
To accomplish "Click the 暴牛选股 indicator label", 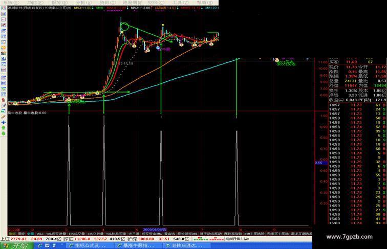I will point(14,112).
